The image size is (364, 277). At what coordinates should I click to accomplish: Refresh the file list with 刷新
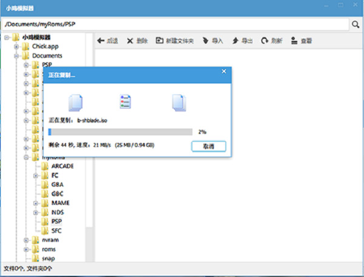[x=271, y=41]
